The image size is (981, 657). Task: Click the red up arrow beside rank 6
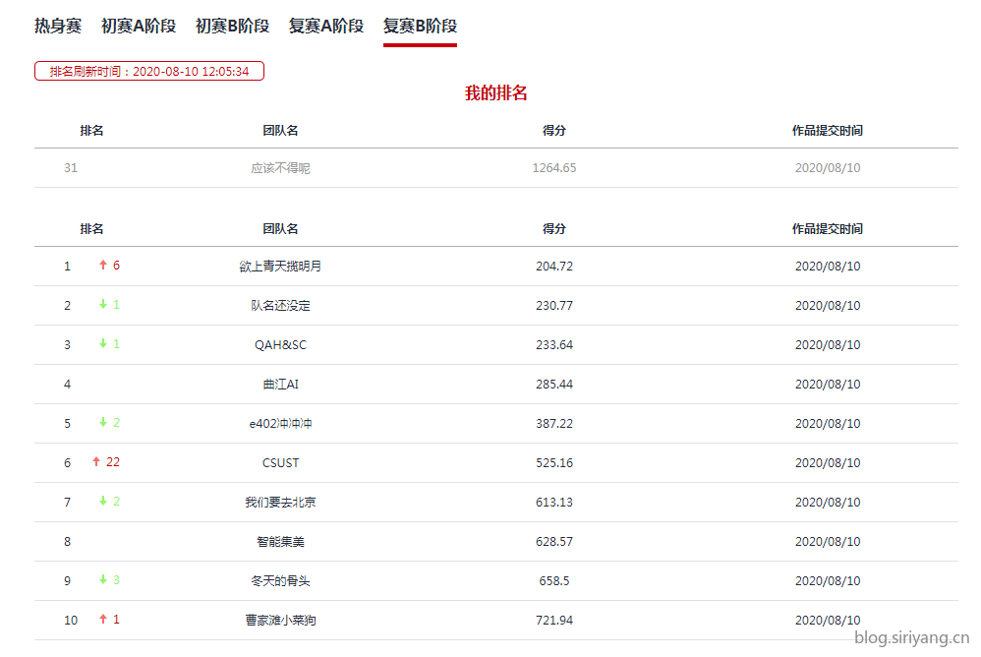pos(96,462)
